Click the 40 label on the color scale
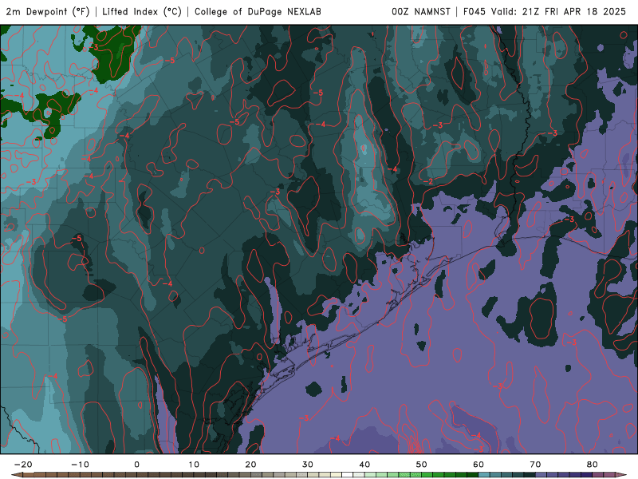The width and height of the screenshot is (638, 479). [x=364, y=465]
